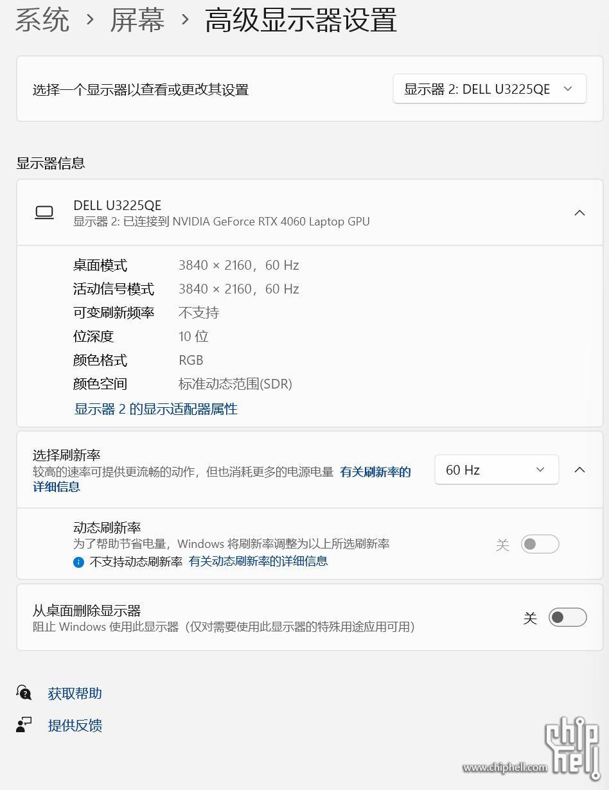Click the blue info icon under 动态刷新率
This screenshot has width=609, height=790.
click(x=78, y=562)
